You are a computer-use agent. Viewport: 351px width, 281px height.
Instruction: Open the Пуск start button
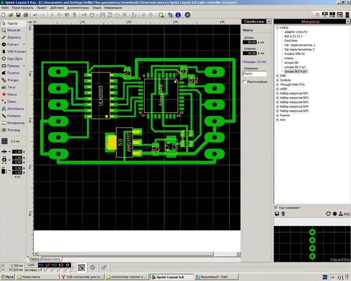pos(7,277)
